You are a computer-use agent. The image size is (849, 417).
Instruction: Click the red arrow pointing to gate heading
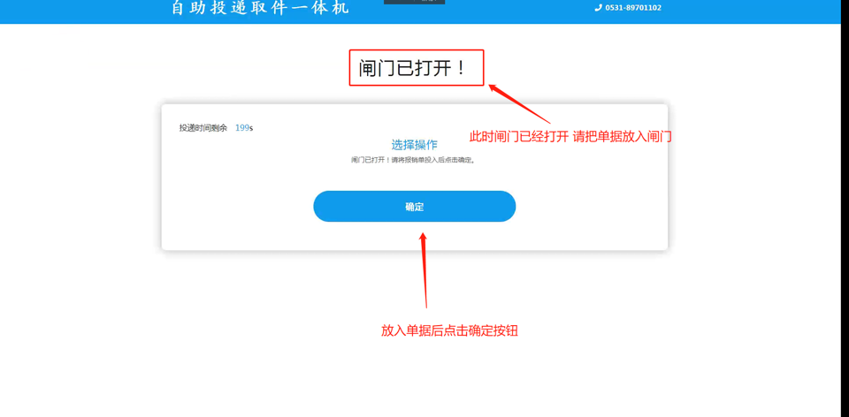point(520,103)
